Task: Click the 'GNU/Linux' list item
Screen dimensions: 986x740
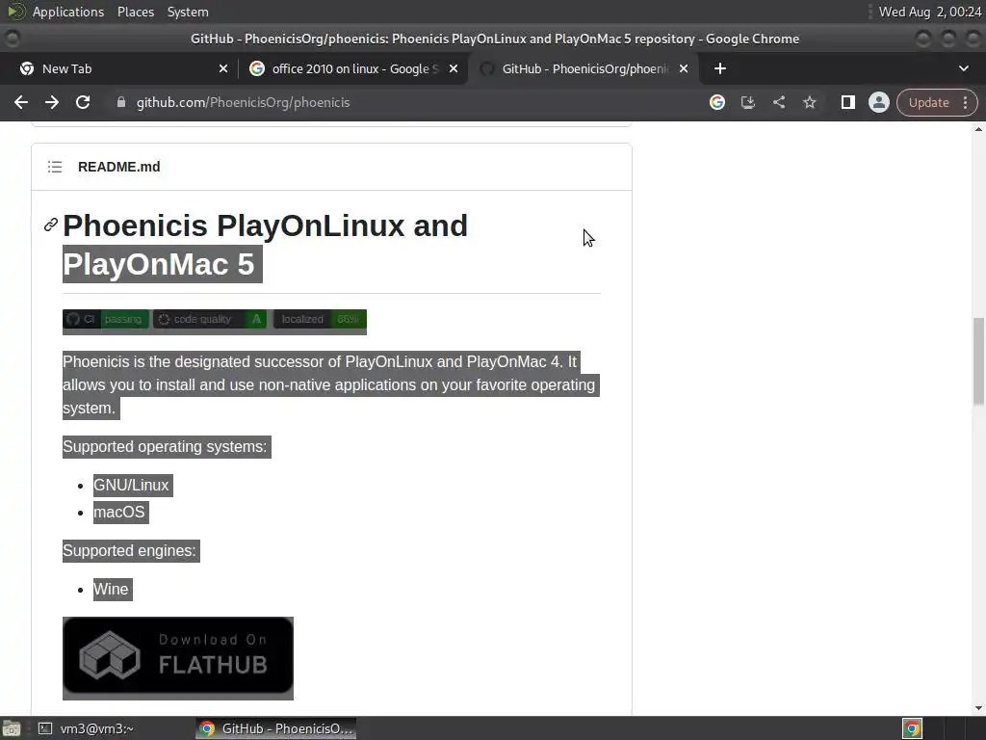Action: (131, 486)
